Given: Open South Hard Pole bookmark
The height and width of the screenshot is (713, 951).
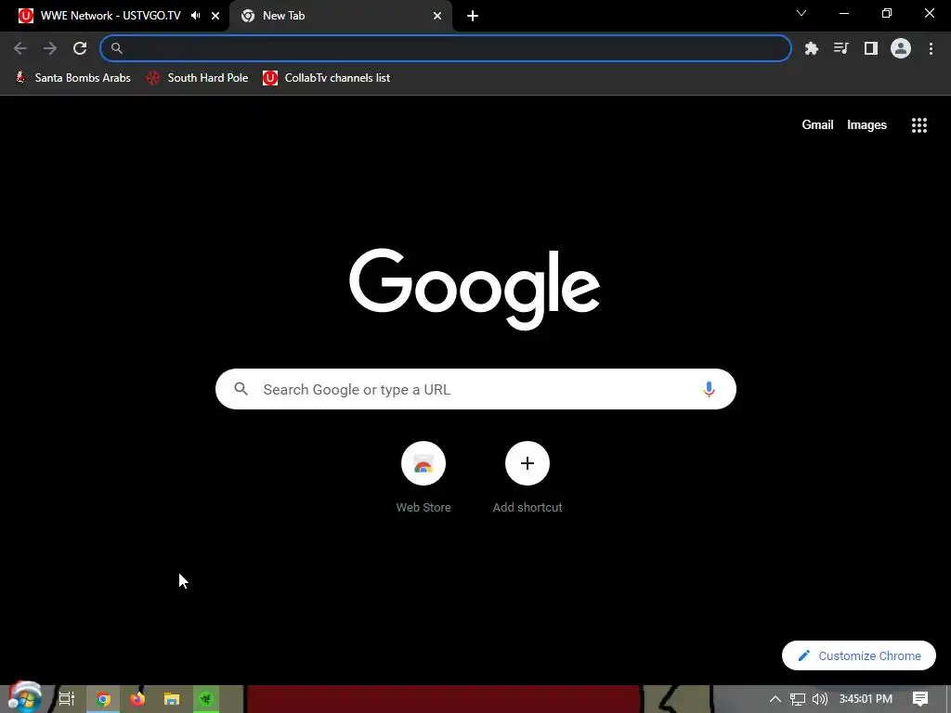Looking at the screenshot, I should tap(197, 78).
